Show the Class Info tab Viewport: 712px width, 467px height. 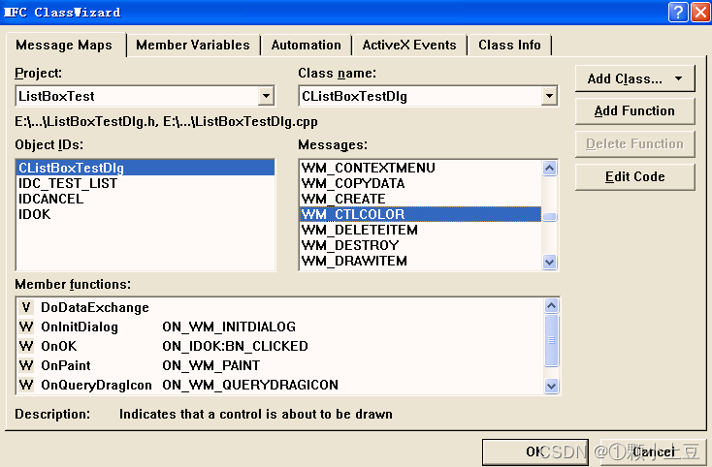tap(509, 46)
